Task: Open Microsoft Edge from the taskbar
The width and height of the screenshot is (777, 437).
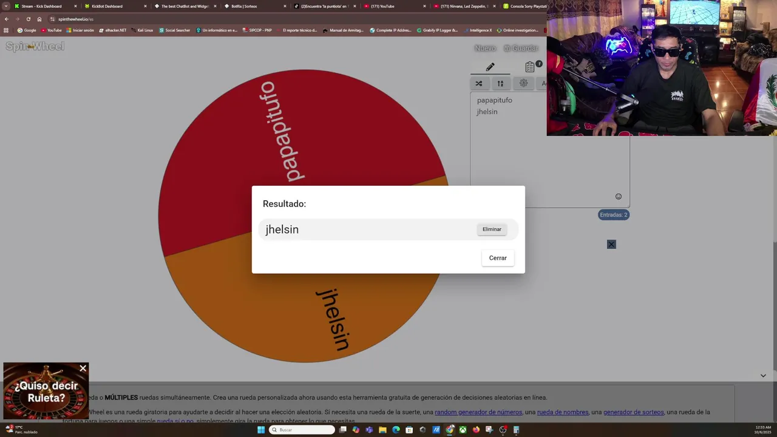Action: click(396, 430)
